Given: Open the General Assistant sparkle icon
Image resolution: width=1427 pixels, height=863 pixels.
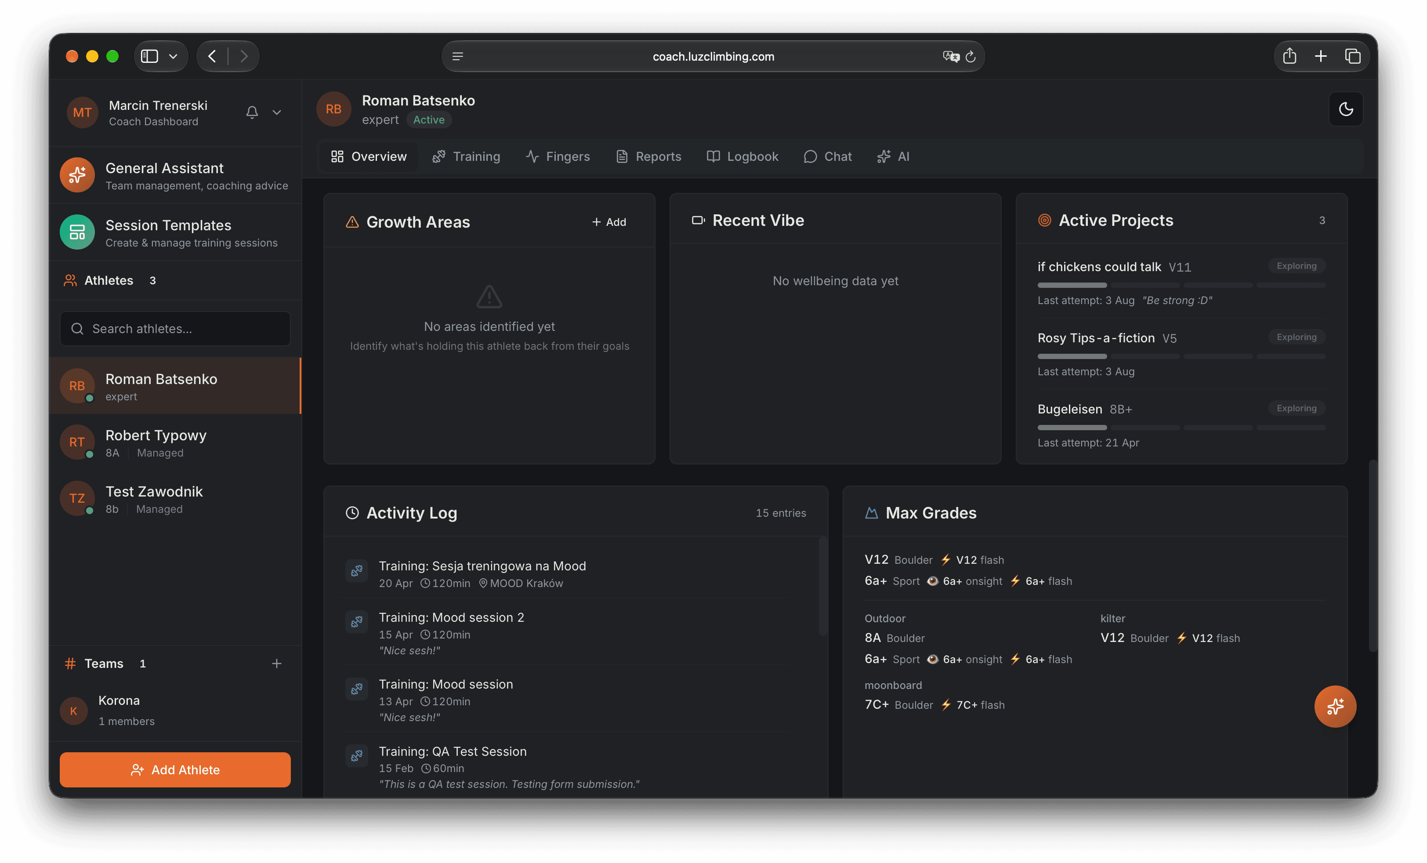Looking at the screenshot, I should point(77,175).
